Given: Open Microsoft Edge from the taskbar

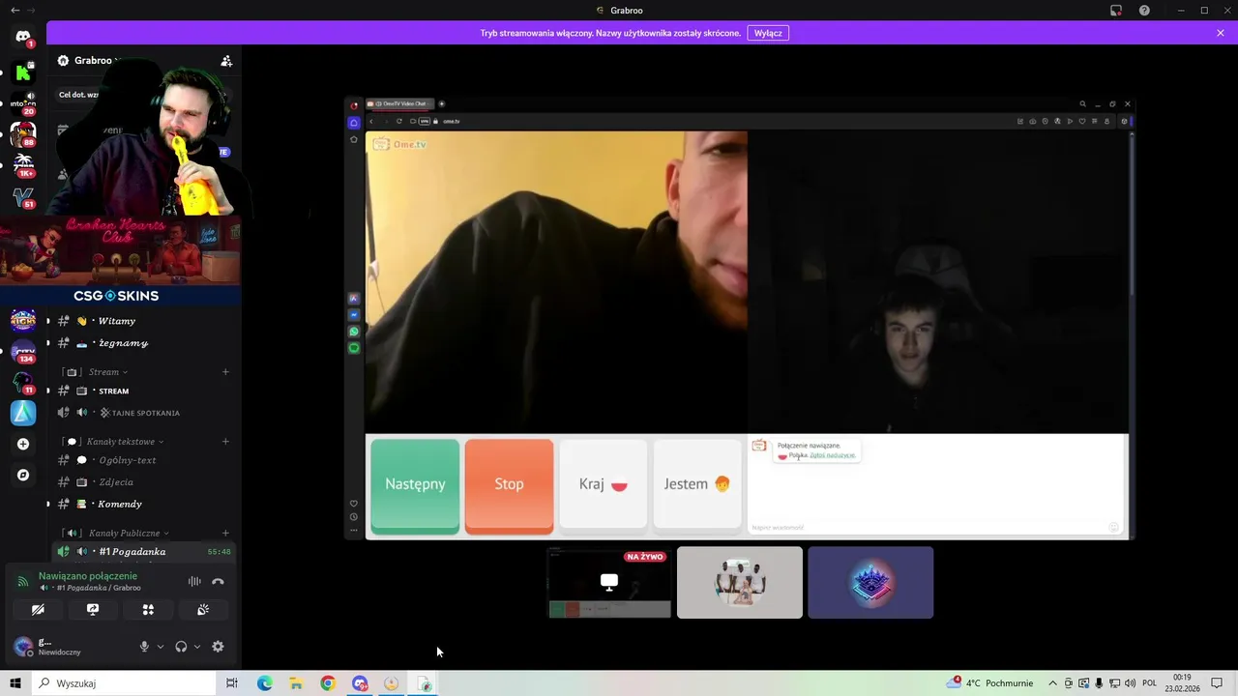Looking at the screenshot, I should point(265,683).
